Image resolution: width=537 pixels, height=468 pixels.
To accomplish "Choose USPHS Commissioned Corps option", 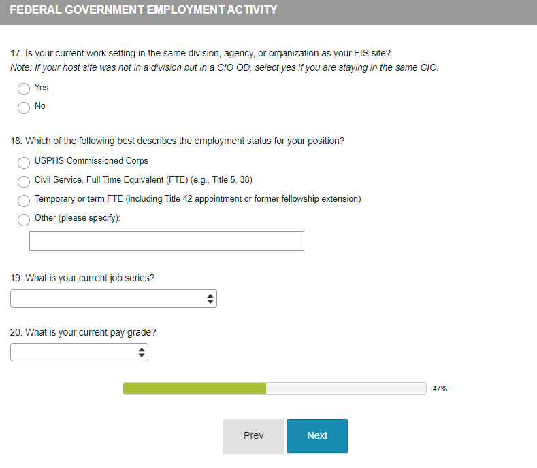I will 24,162.
